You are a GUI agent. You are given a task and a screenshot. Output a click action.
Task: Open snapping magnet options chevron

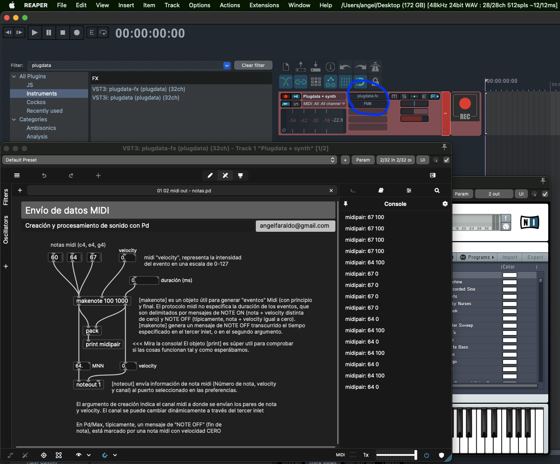pos(115,455)
